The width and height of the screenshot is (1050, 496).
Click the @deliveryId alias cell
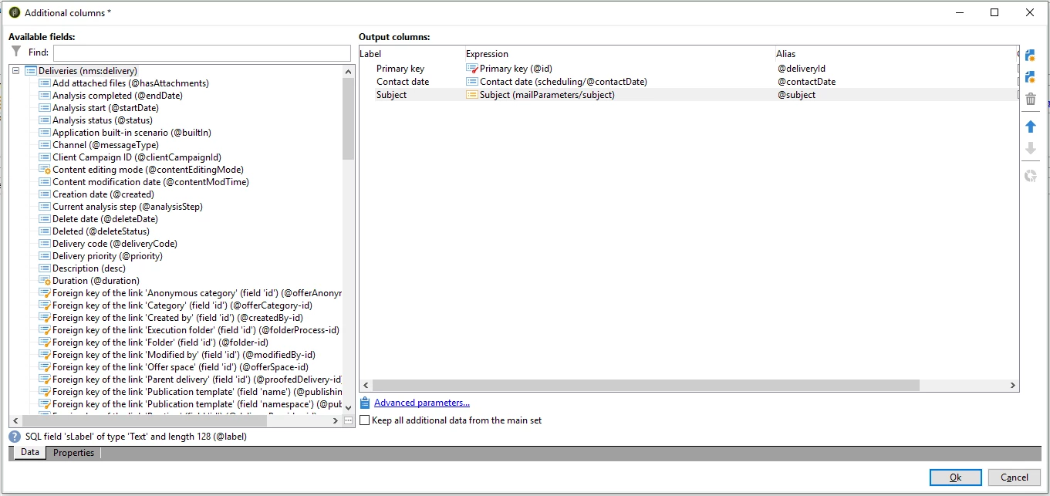(802, 69)
